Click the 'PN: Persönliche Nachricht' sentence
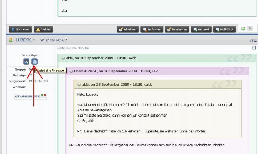The width and height of the screenshot is (258, 154). coord(147,145)
